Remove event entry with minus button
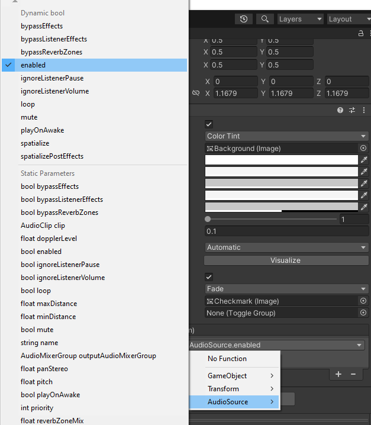371x425 pixels. (353, 374)
